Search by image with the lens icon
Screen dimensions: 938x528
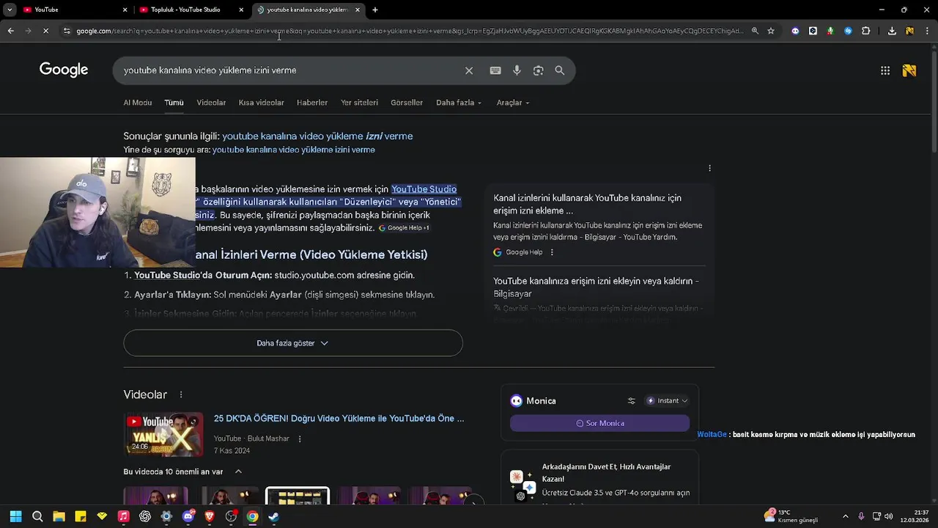(x=538, y=70)
